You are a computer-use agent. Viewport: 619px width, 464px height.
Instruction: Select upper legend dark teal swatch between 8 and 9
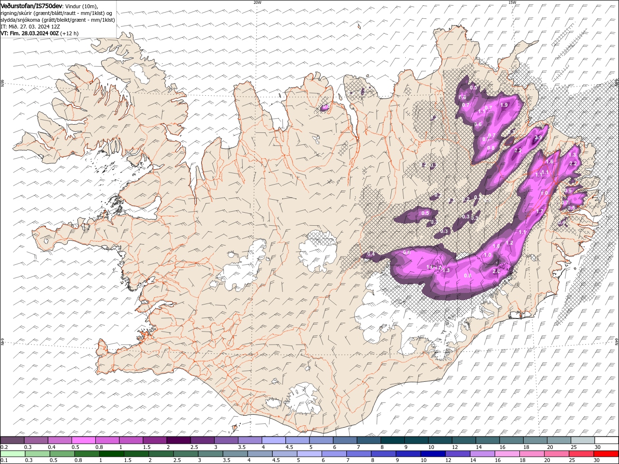point(392,440)
